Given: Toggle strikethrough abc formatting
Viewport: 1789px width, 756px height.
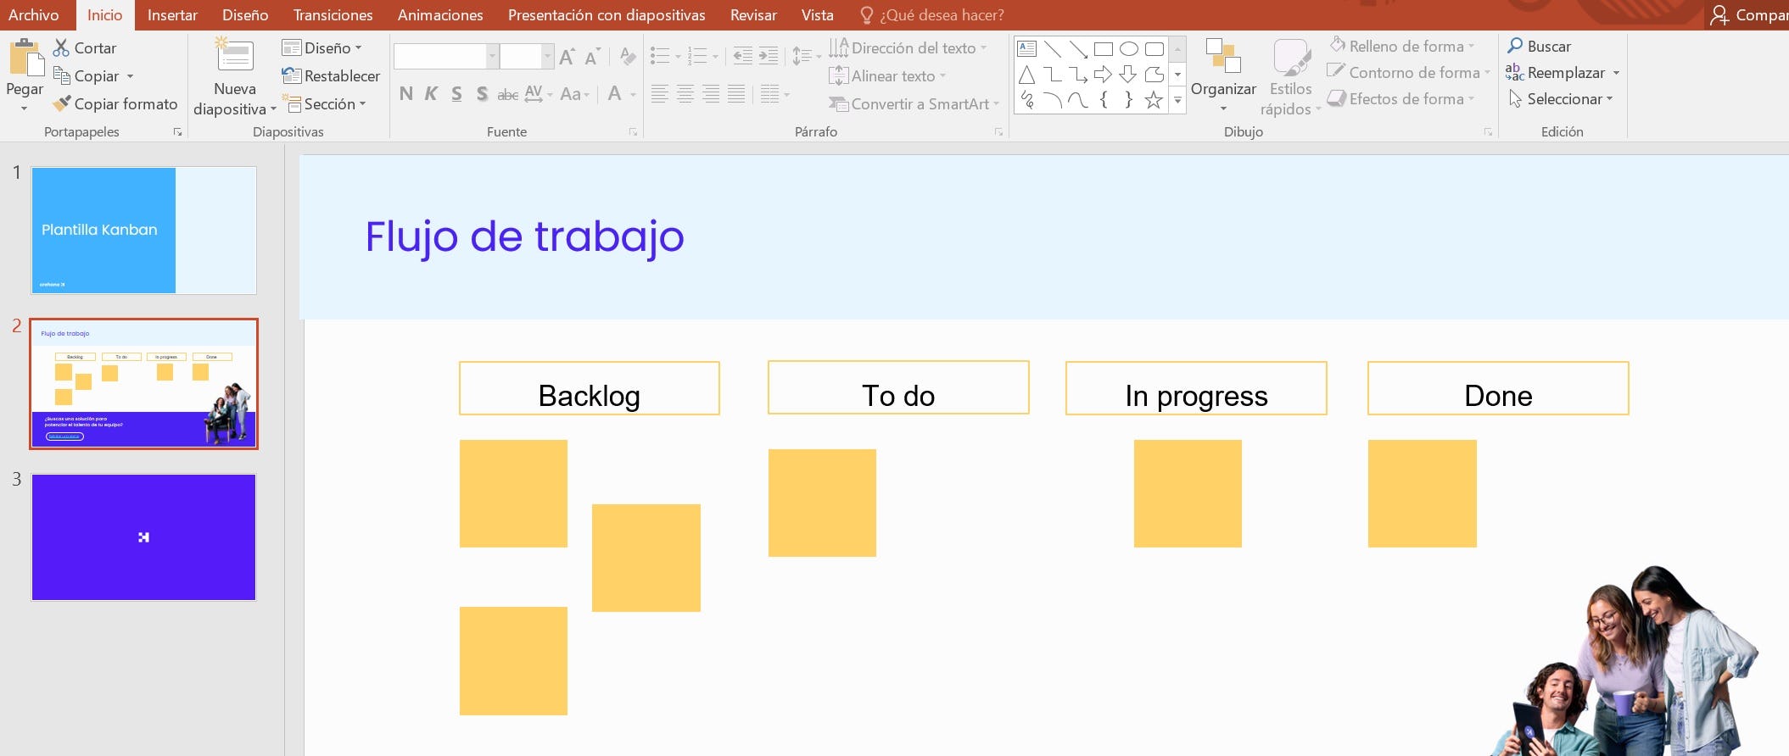Looking at the screenshot, I should click(x=507, y=94).
